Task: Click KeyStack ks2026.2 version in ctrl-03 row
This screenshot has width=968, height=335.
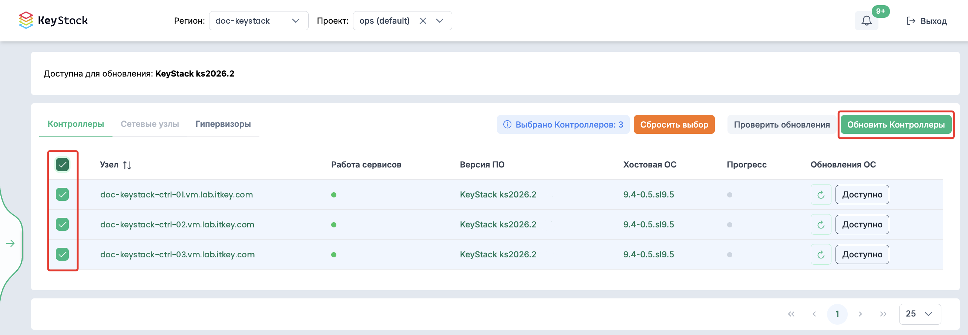Action: click(498, 255)
